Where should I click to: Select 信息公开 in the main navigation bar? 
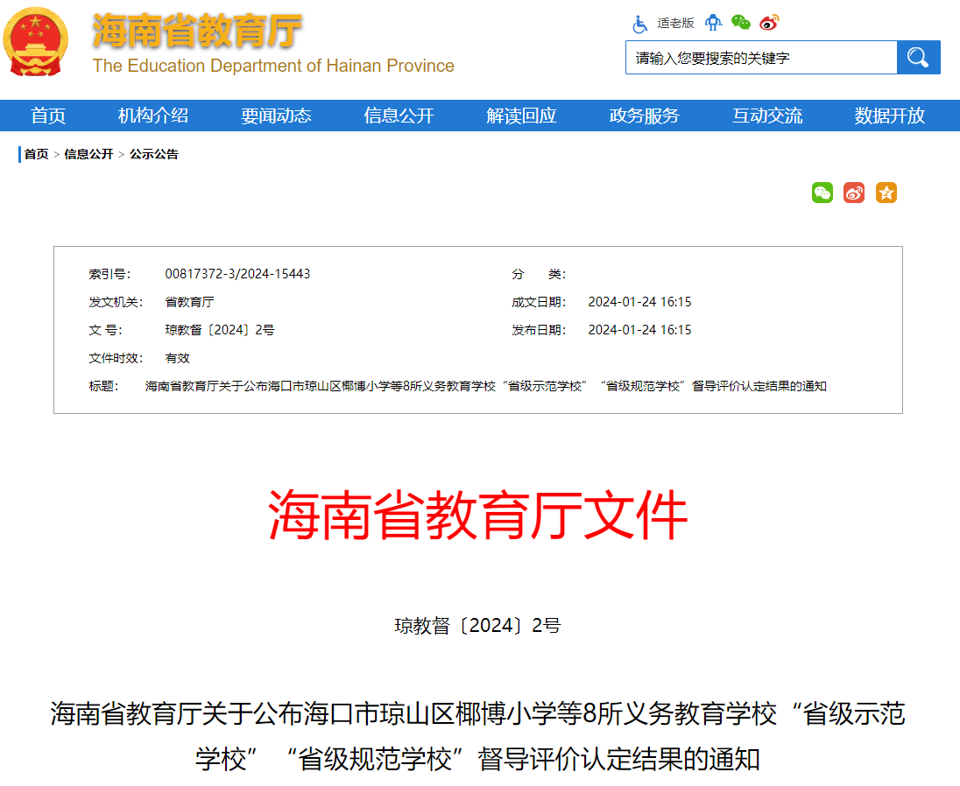pos(399,116)
